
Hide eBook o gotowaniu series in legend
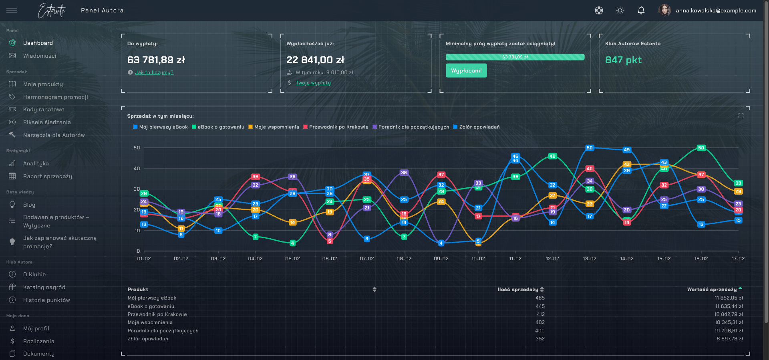[x=218, y=127]
